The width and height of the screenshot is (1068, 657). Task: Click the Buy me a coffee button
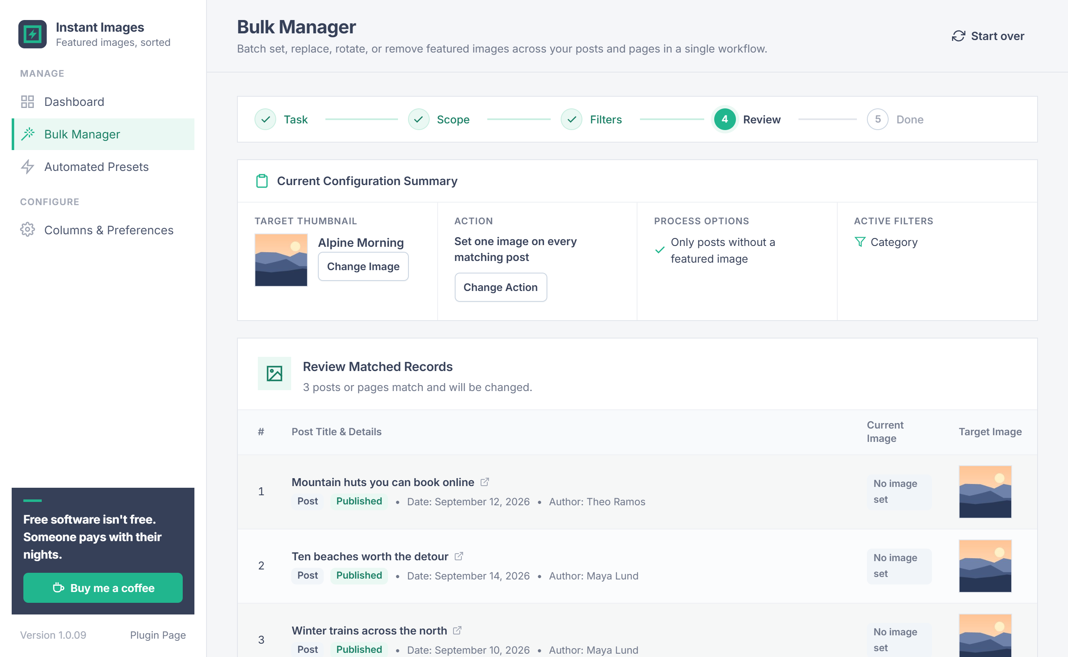point(103,588)
